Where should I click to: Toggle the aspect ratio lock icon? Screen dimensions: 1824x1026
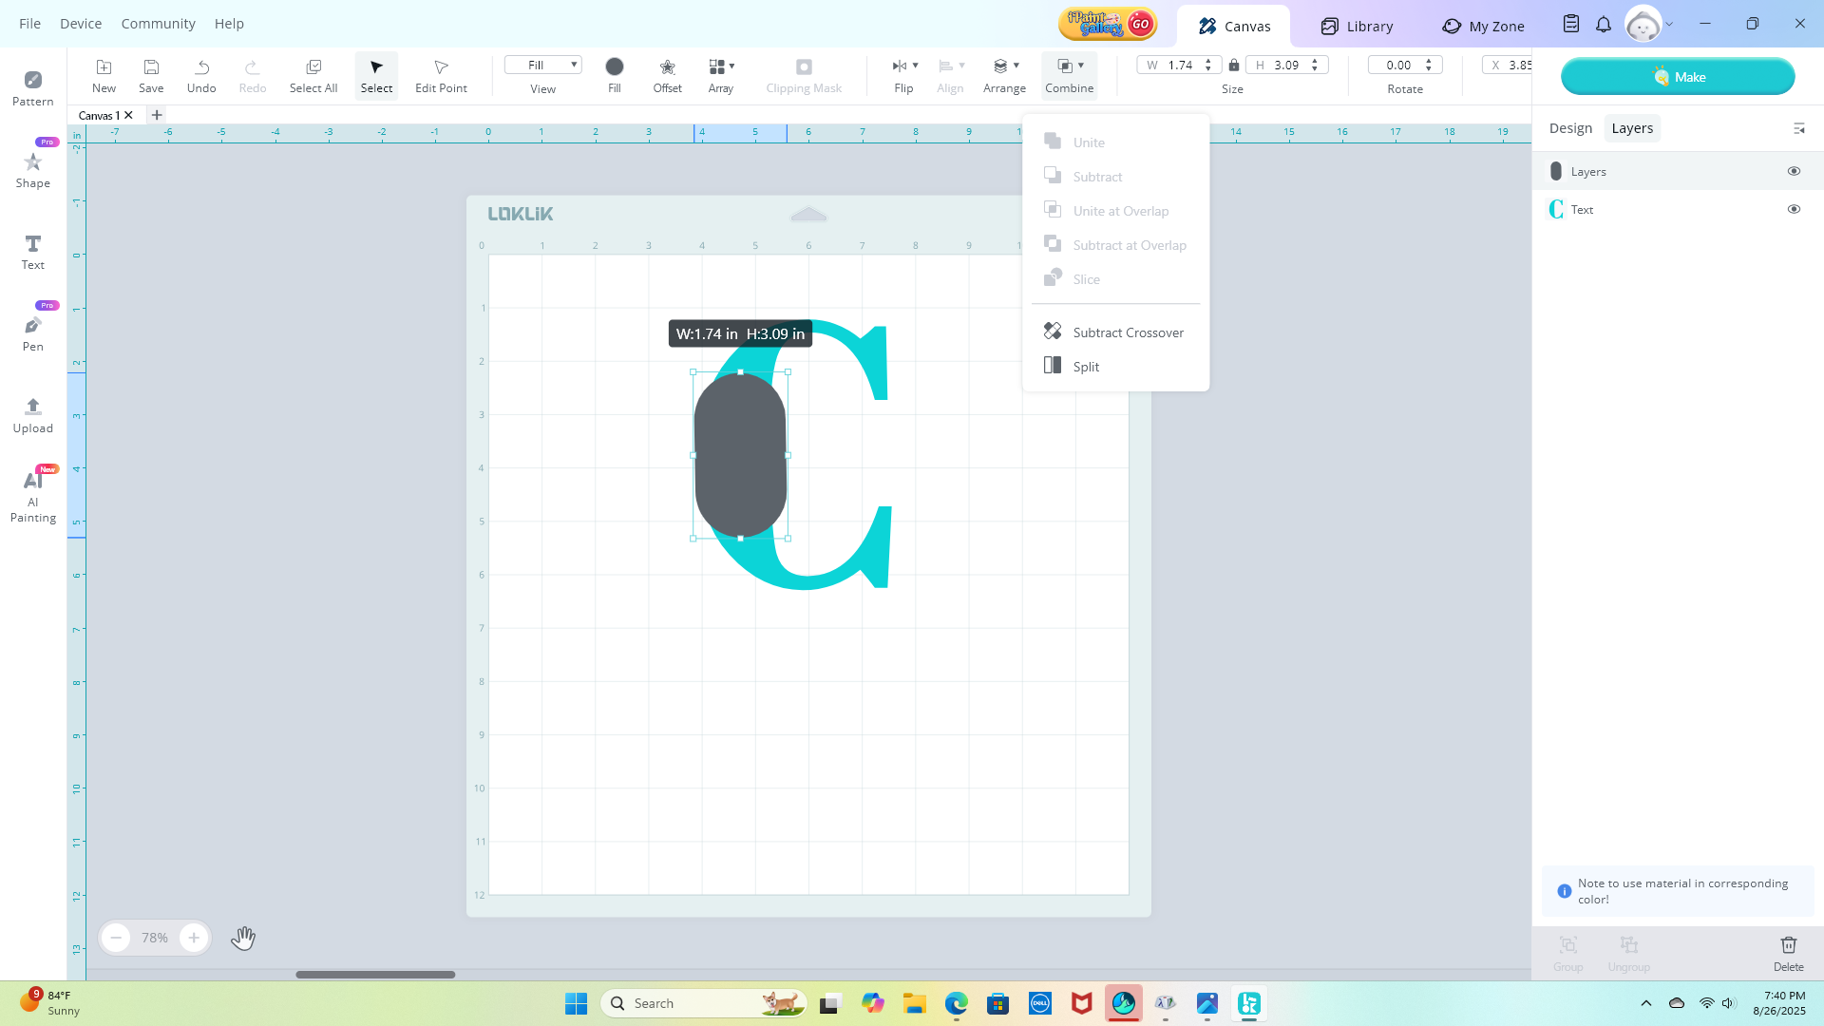1233,66
